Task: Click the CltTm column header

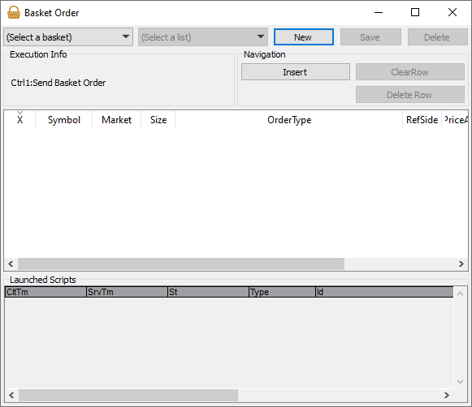Action: (x=45, y=292)
